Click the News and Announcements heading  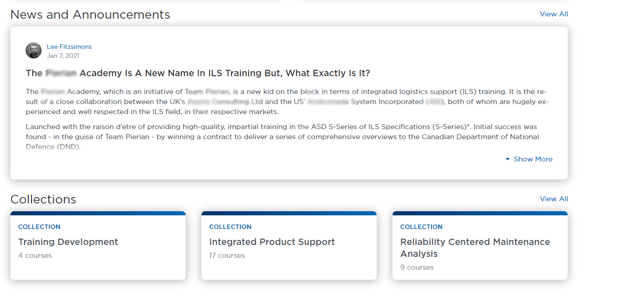(90, 15)
